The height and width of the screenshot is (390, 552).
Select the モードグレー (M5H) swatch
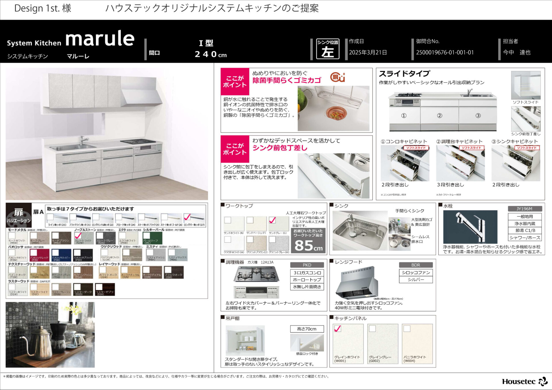(40, 238)
